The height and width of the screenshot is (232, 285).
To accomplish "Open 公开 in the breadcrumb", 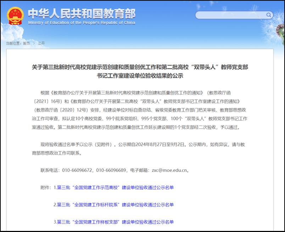I will tap(41, 43).
